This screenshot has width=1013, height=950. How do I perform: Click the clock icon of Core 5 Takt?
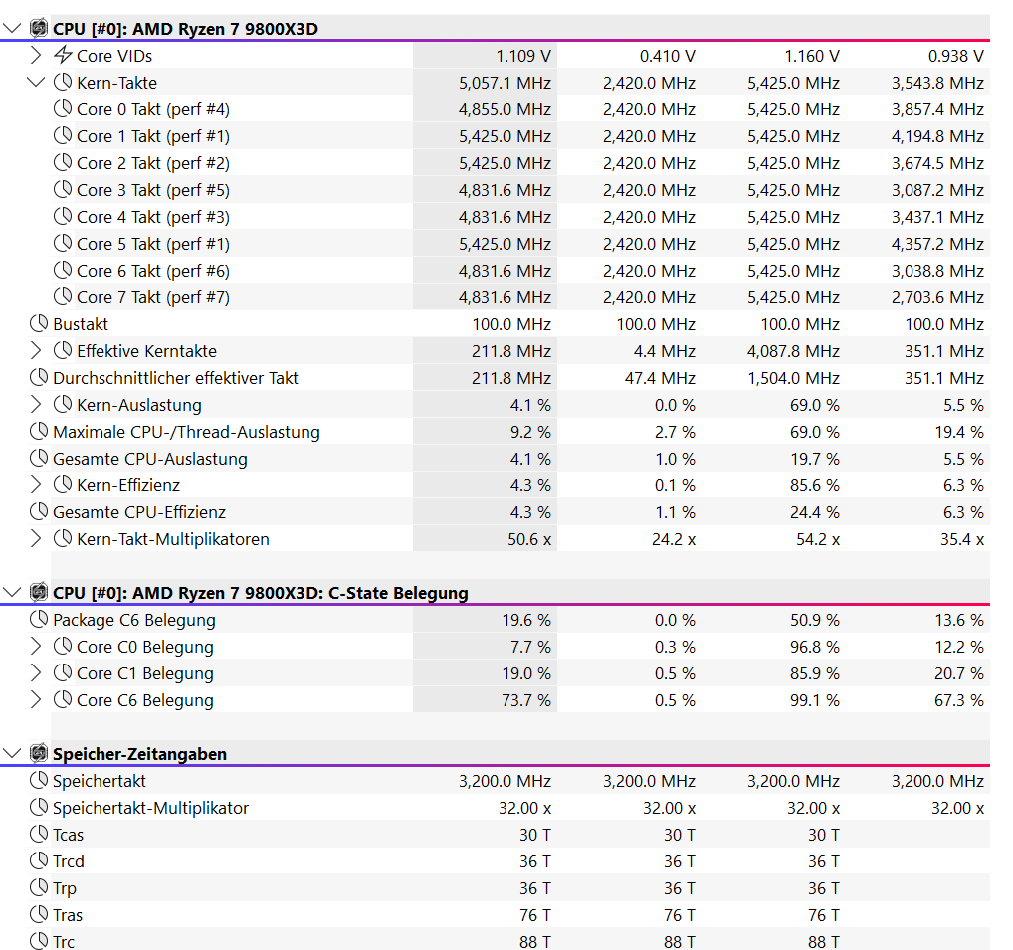coord(63,243)
